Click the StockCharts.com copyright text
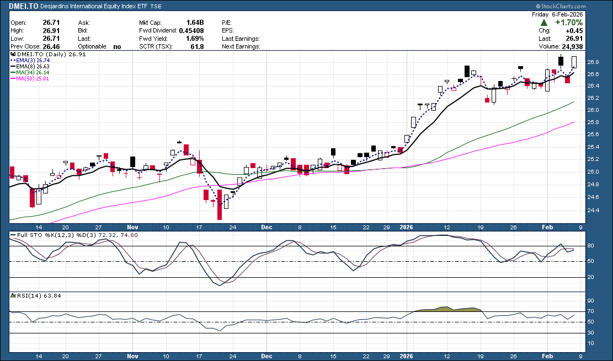Screen dimensions: 613x361 (561, 6)
